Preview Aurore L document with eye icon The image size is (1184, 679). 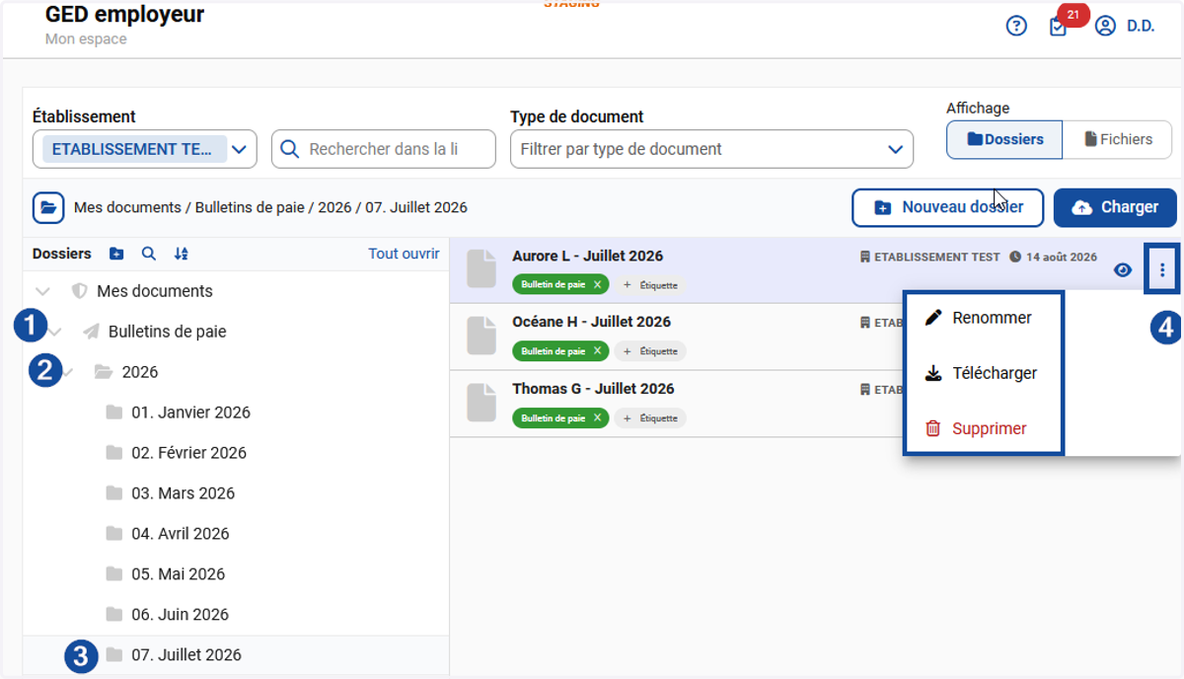point(1123,269)
